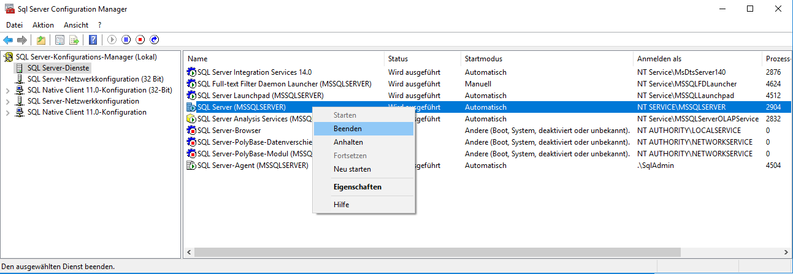Click the NT Service\MsDtsServer140 cell
Image resolution: width=793 pixels, height=274 pixels.
pyautogui.click(x=681, y=72)
